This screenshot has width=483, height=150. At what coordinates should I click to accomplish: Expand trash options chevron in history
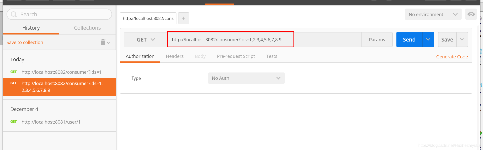click(108, 43)
